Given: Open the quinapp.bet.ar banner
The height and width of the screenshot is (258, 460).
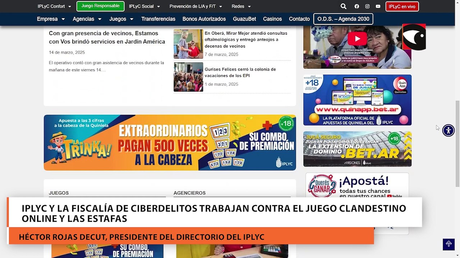Looking at the screenshot, I should [x=357, y=100].
